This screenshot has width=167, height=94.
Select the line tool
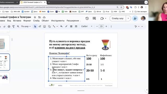[54, 26]
